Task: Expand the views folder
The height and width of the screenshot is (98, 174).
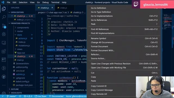Action: click(x=20, y=49)
